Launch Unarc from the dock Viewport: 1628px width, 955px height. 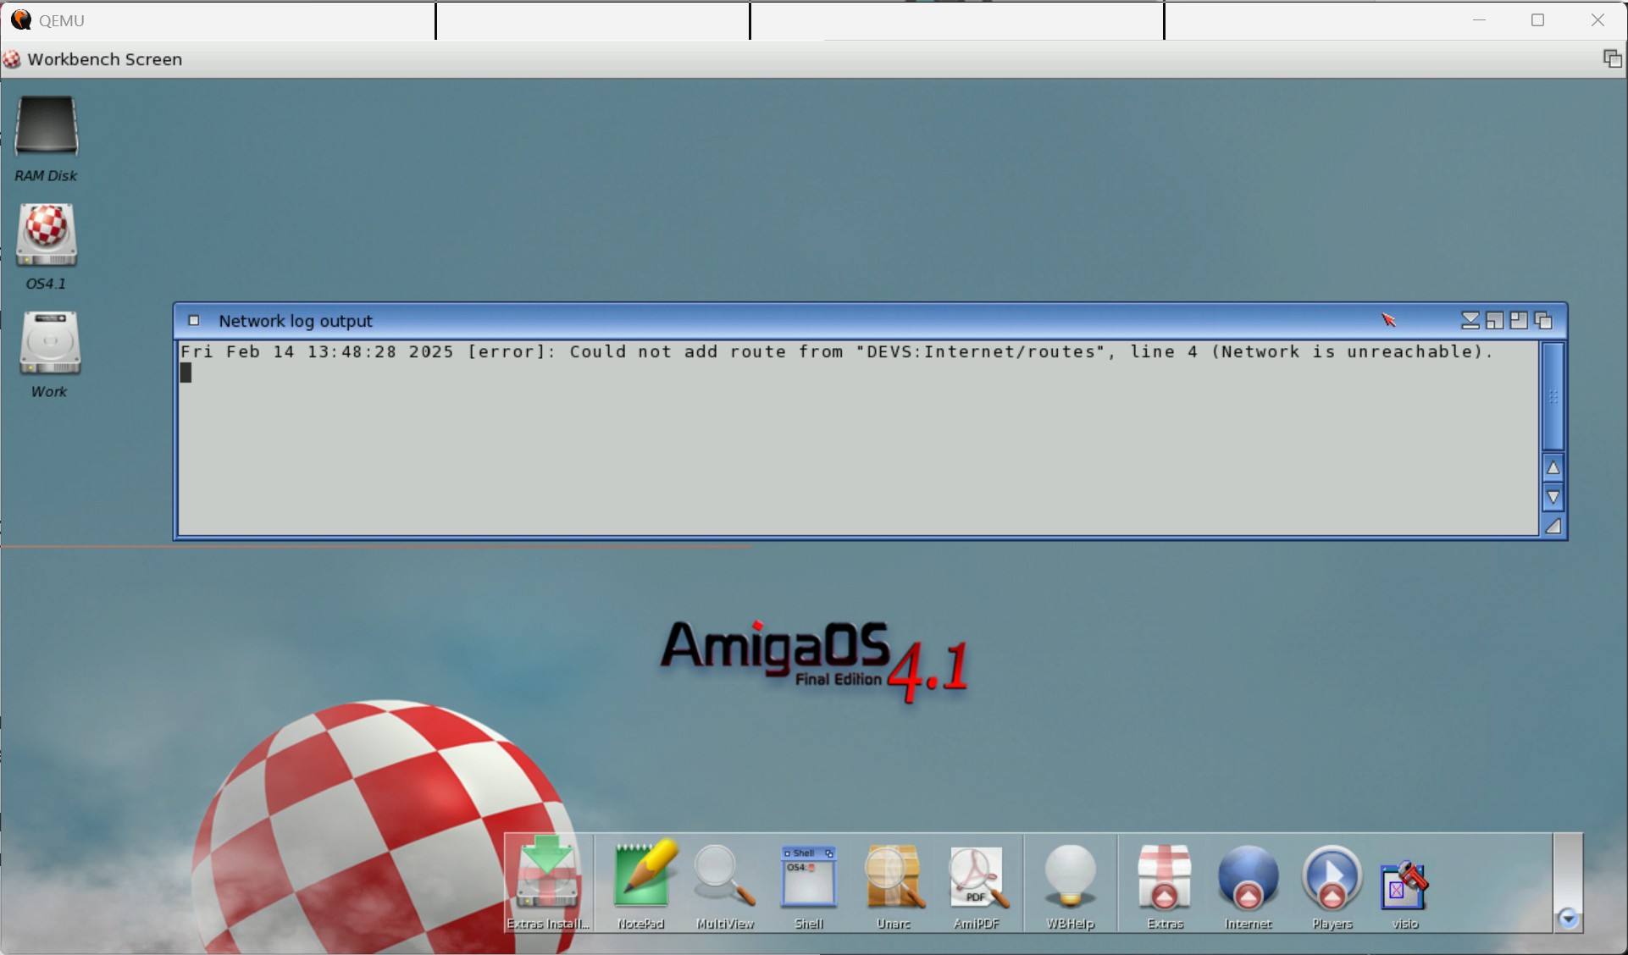click(x=894, y=882)
